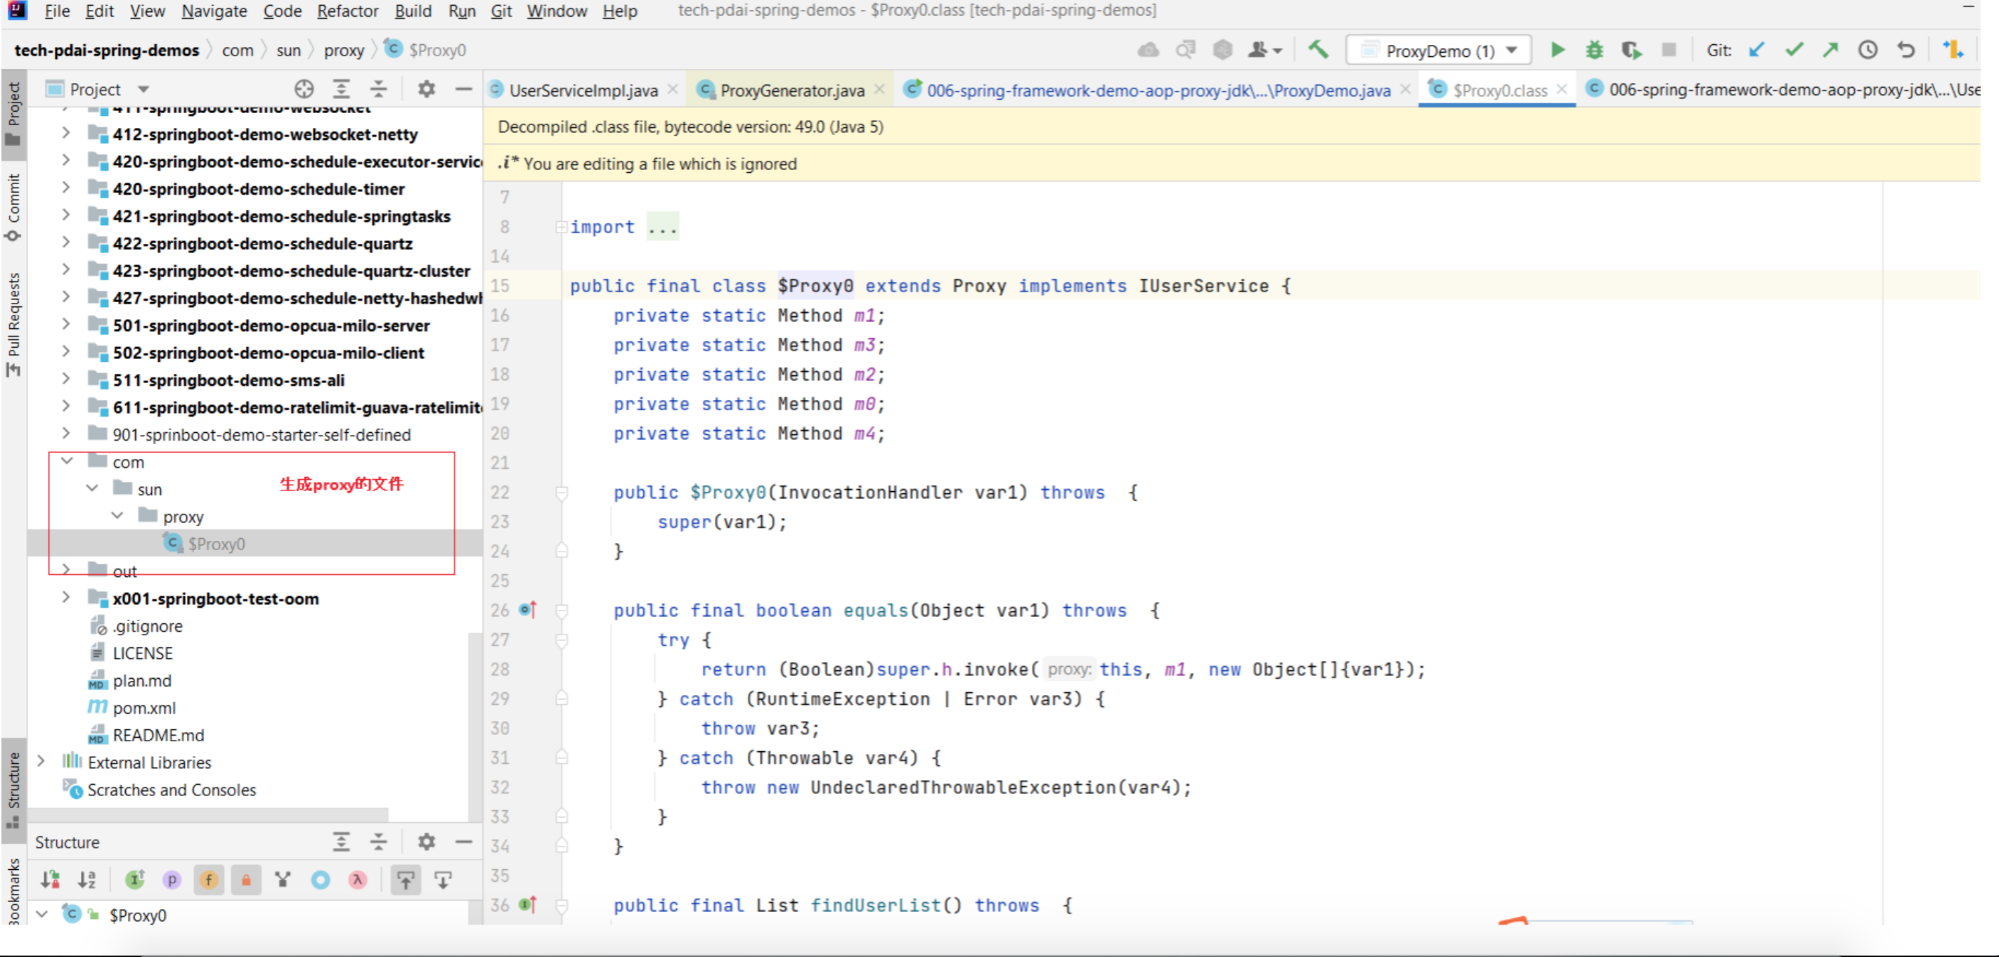Screen dimensions: 1999x957
Task: Hide the Project panel with the minus icon
Action: point(463,89)
